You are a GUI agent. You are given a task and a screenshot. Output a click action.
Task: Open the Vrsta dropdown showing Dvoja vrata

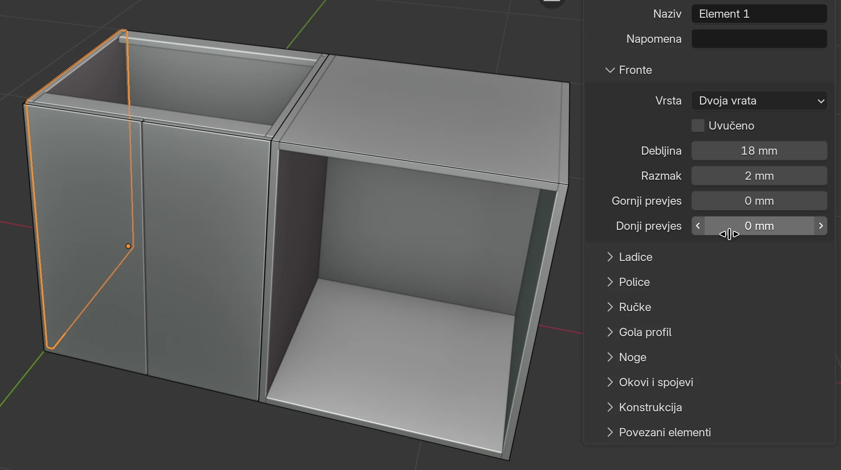[x=759, y=101]
